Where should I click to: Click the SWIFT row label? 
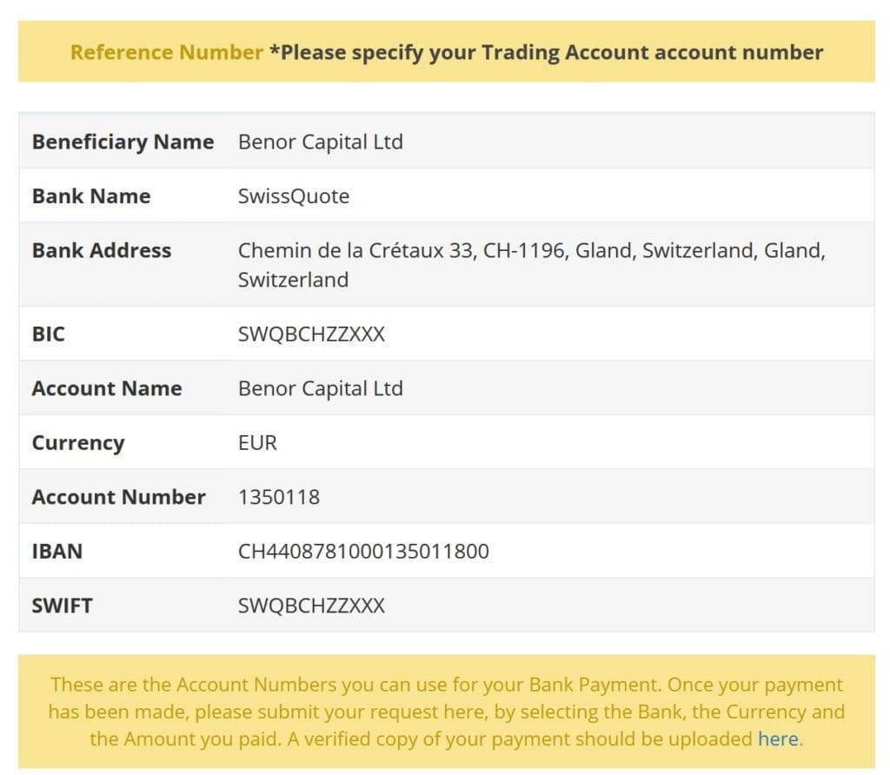coord(62,606)
